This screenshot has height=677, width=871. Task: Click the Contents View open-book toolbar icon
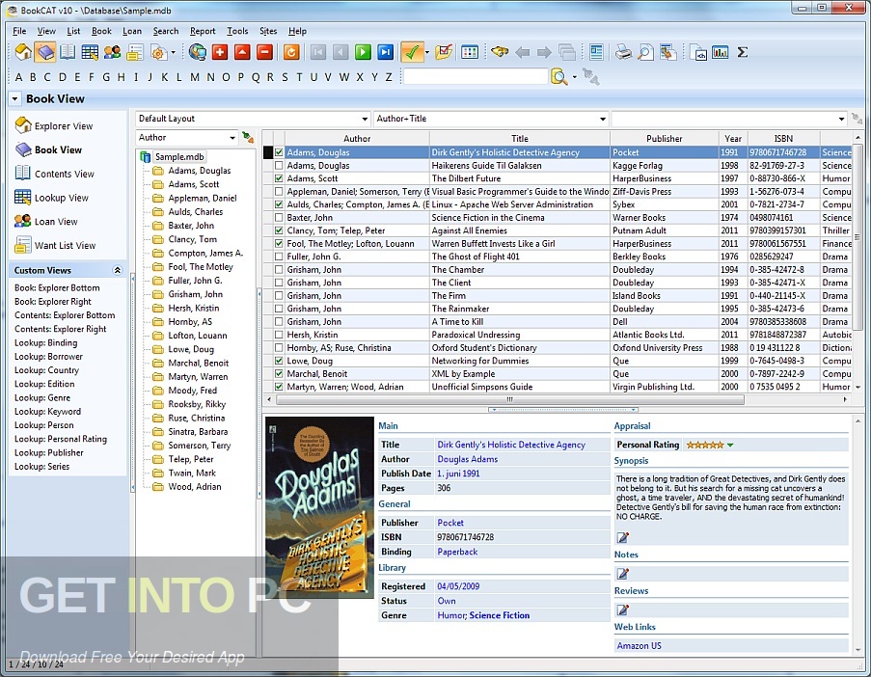68,52
